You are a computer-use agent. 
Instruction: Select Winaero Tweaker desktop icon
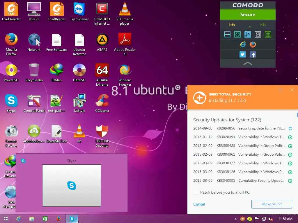pos(125,75)
